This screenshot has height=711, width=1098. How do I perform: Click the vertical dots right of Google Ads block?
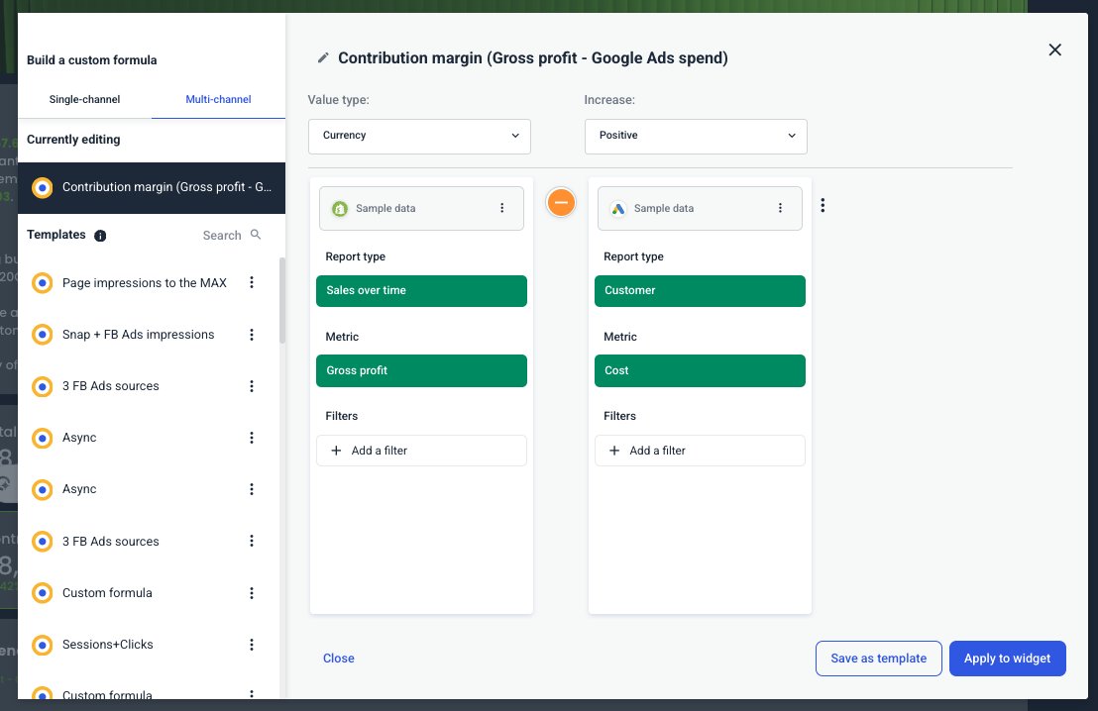[823, 206]
